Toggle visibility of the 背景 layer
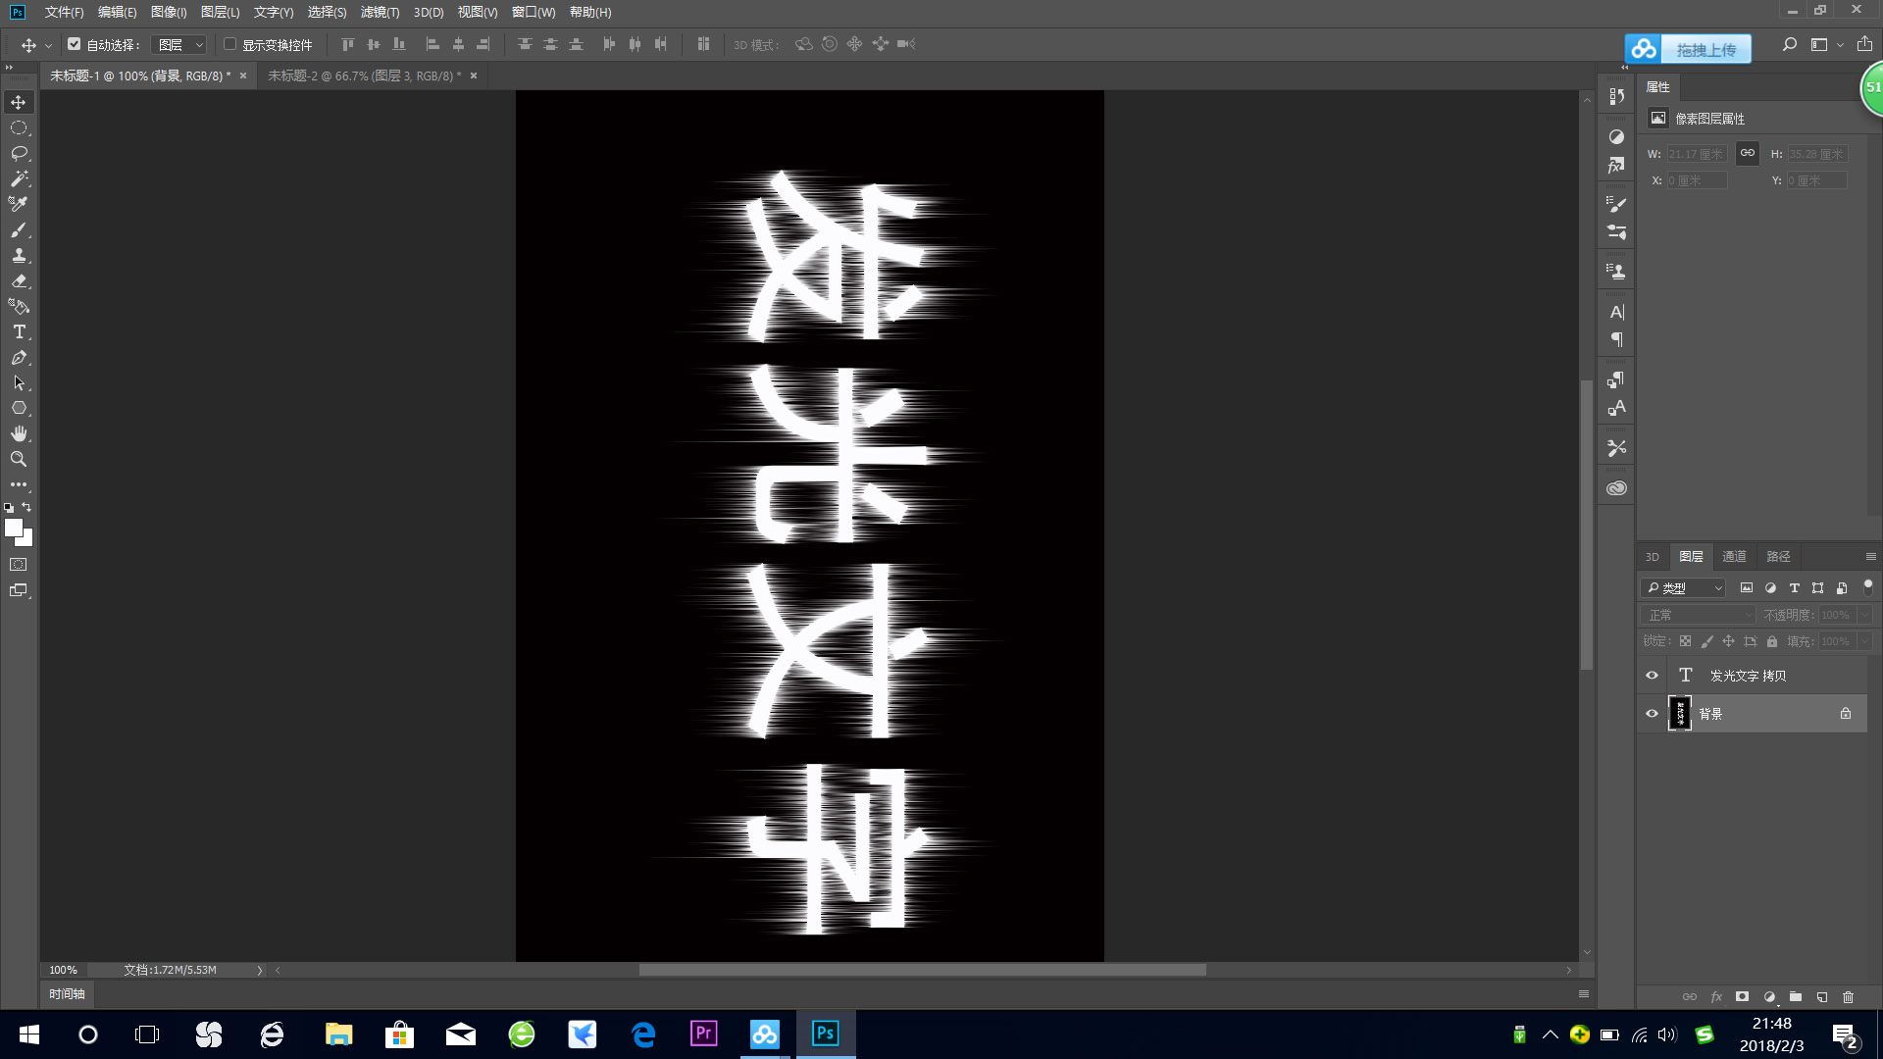 coord(1652,713)
